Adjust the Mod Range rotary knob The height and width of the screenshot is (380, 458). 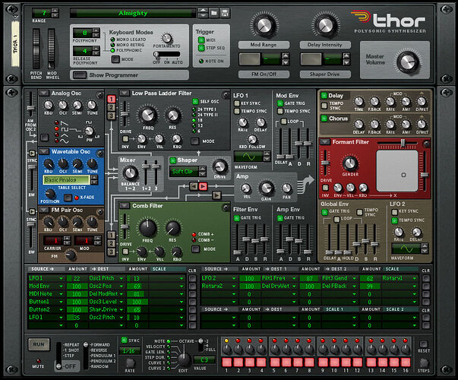(x=264, y=25)
